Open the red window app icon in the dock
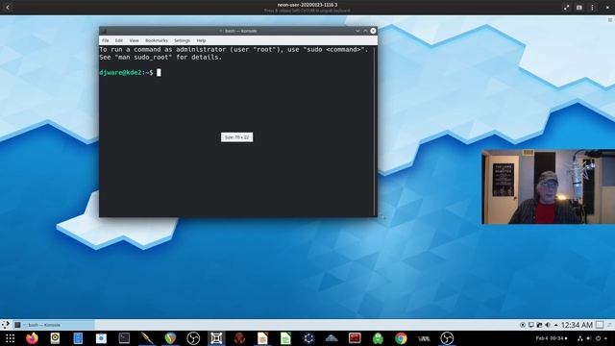Image resolution: width=615 pixels, height=346 pixels. (355, 338)
